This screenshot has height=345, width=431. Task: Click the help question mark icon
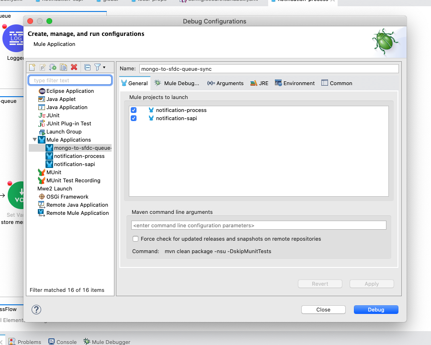click(36, 310)
